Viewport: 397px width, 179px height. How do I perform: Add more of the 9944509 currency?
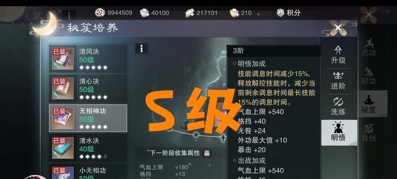(100, 13)
